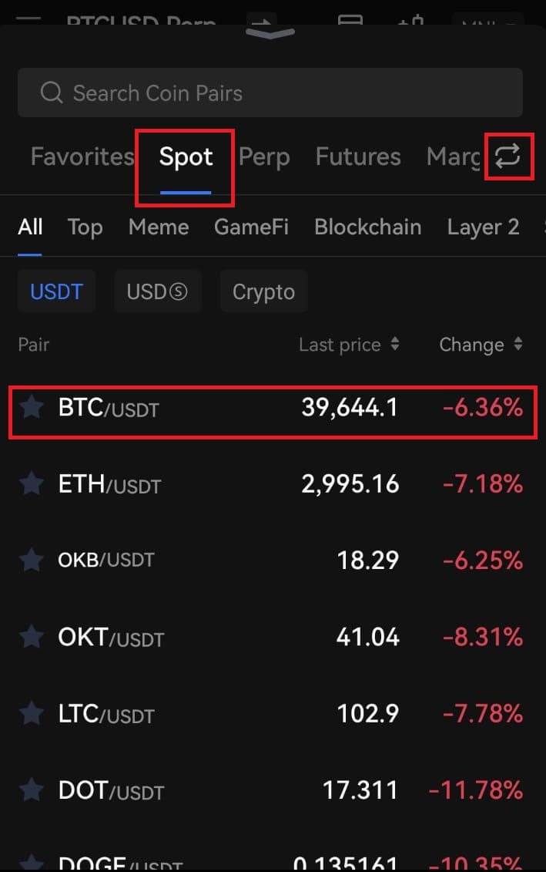546x872 pixels.
Task: Filter by USDⓈ quote currency
Action: 157,291
